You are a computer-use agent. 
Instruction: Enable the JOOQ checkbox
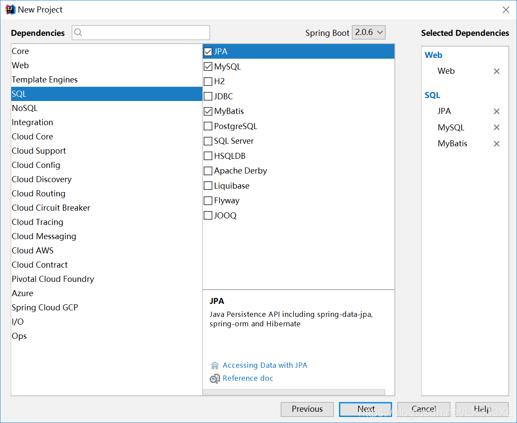click(208, 215)
